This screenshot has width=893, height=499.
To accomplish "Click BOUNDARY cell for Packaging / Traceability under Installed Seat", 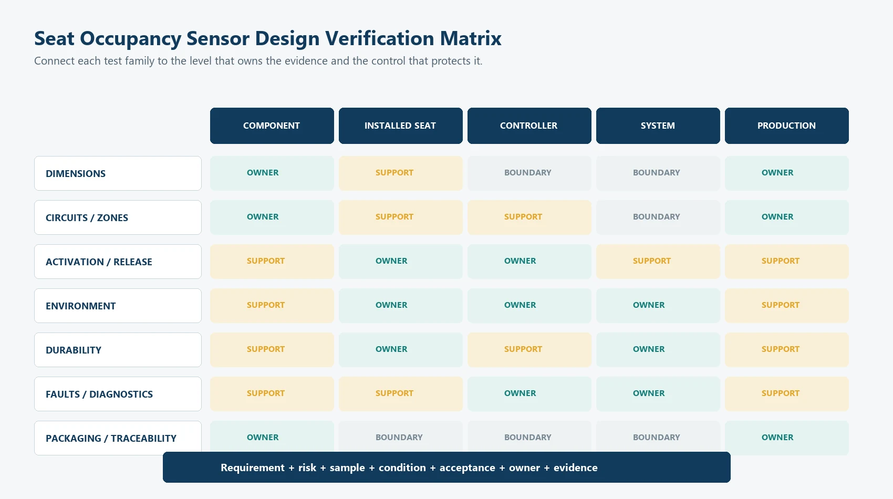I will click(401, 436).
